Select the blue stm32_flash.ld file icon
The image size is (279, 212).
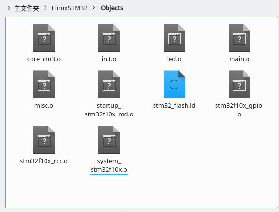pos(174,84)
